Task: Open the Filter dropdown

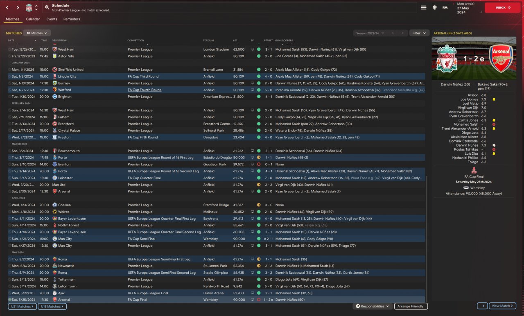Action: [x=419, y=33]
